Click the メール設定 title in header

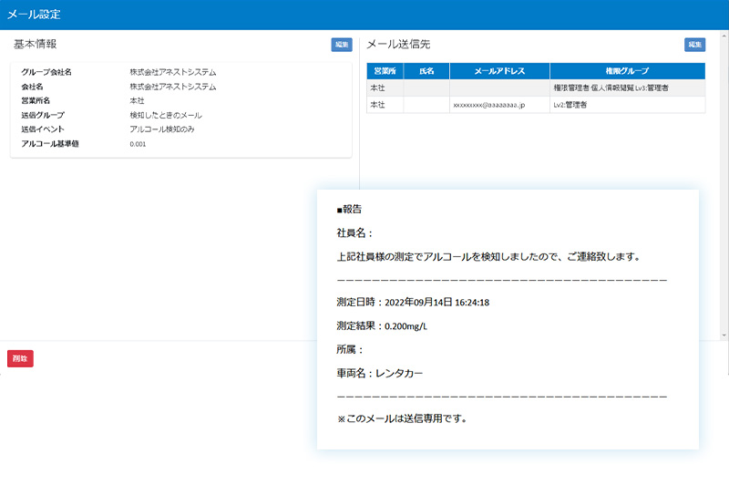tap(34, 15)
